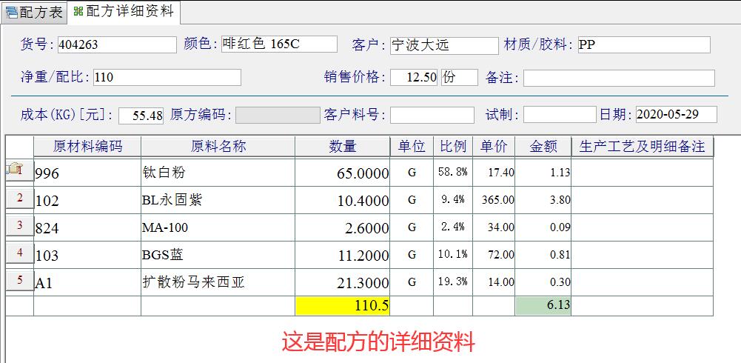Image resolution: width=741 pixels, height=363 pixels.
Task: Click the ratio cell 58.8%
Action: [453, 173]
